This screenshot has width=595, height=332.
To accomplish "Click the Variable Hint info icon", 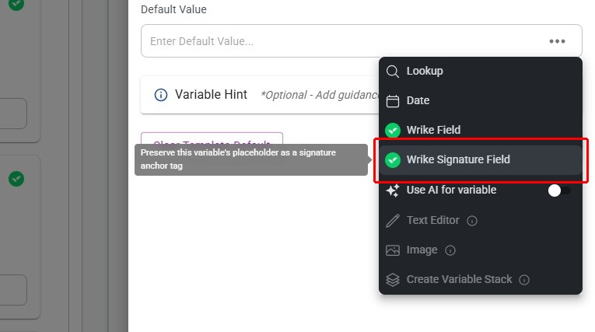I will tap(161, 95).
